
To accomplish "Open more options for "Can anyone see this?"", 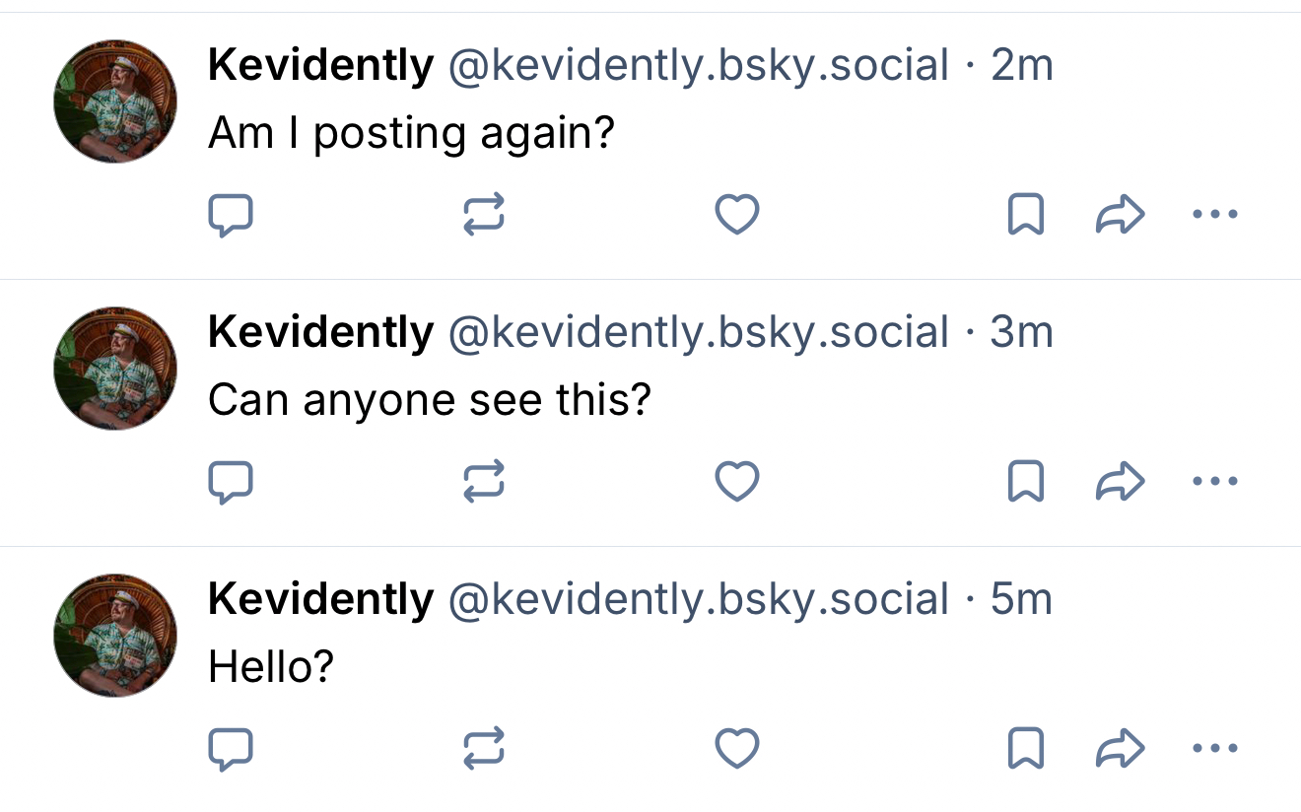I will click(1214, 481).
